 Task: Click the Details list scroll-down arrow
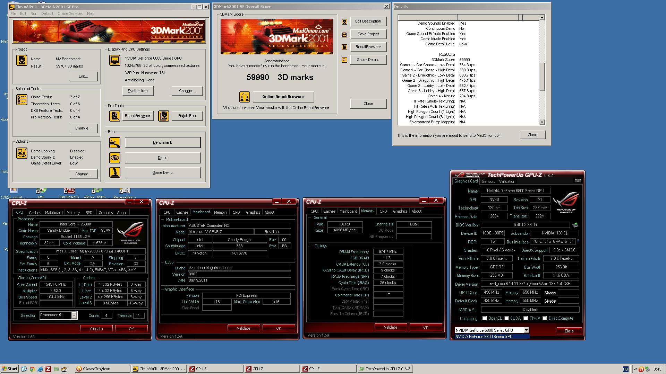[542, 122]
